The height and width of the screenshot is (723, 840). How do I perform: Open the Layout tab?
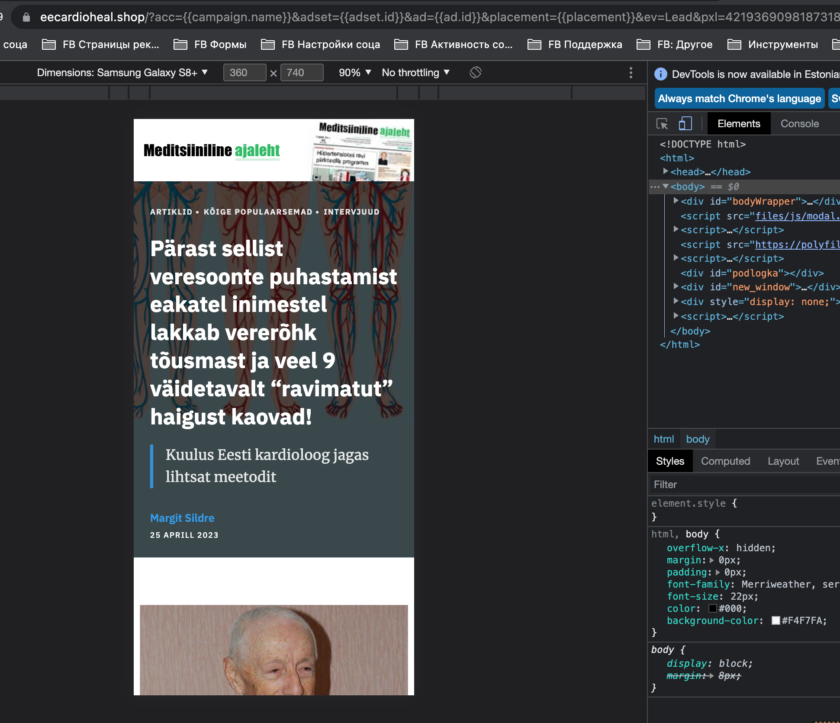[x=783, y=461]
